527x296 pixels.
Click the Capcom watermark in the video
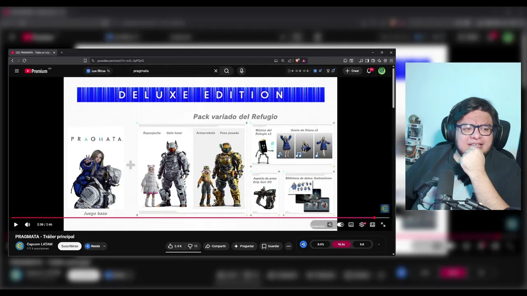[385, 208]
